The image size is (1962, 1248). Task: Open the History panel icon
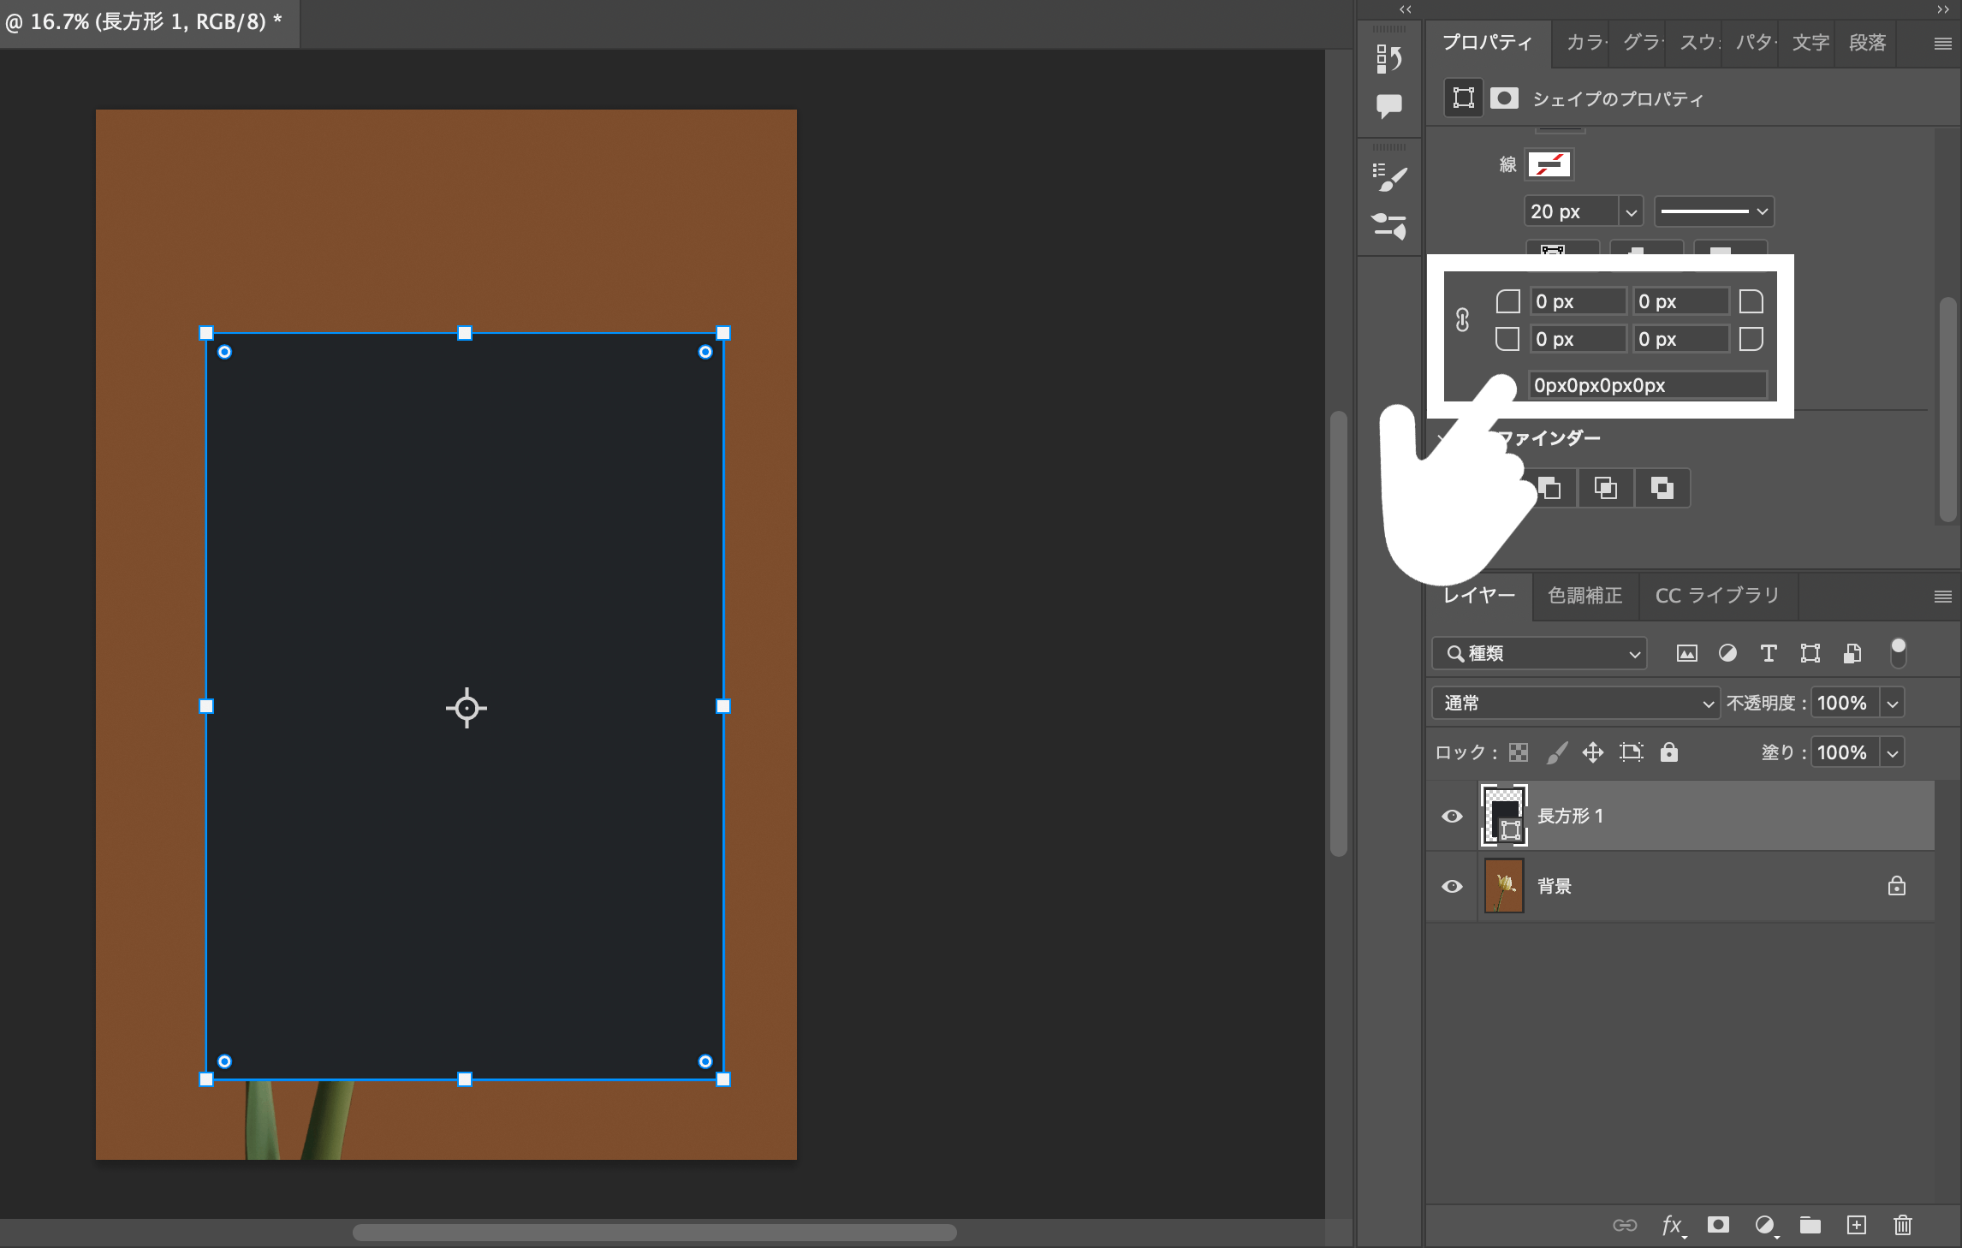pyautogui.click(x=1388, y=58)
